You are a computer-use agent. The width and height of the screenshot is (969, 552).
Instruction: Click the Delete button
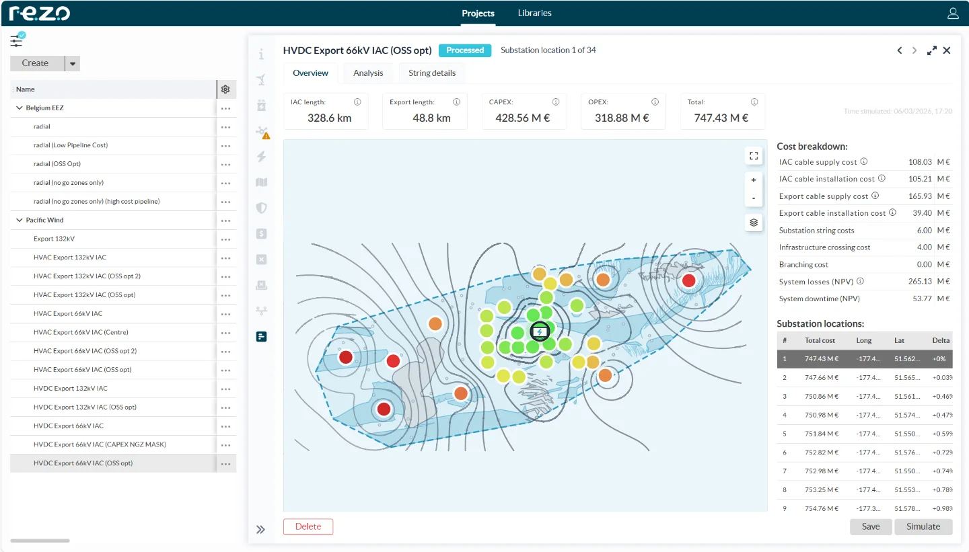[308, 526]
